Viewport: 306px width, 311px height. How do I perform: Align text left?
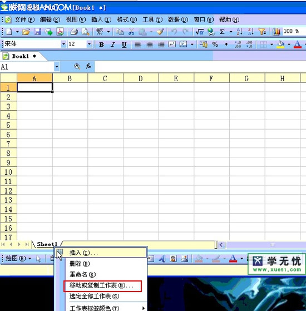pyautogui.click(x=138, y=45)
